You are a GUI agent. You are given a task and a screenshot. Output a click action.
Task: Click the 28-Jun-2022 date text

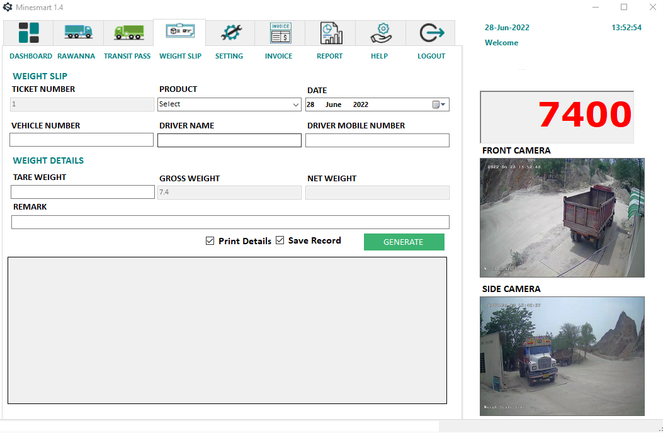[x=507, y=28]
